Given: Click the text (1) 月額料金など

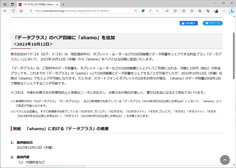Looking at the screenshot, I should point(31,162).
